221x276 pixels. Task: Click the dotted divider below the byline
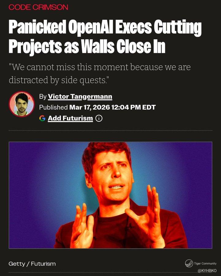point(110,131)
